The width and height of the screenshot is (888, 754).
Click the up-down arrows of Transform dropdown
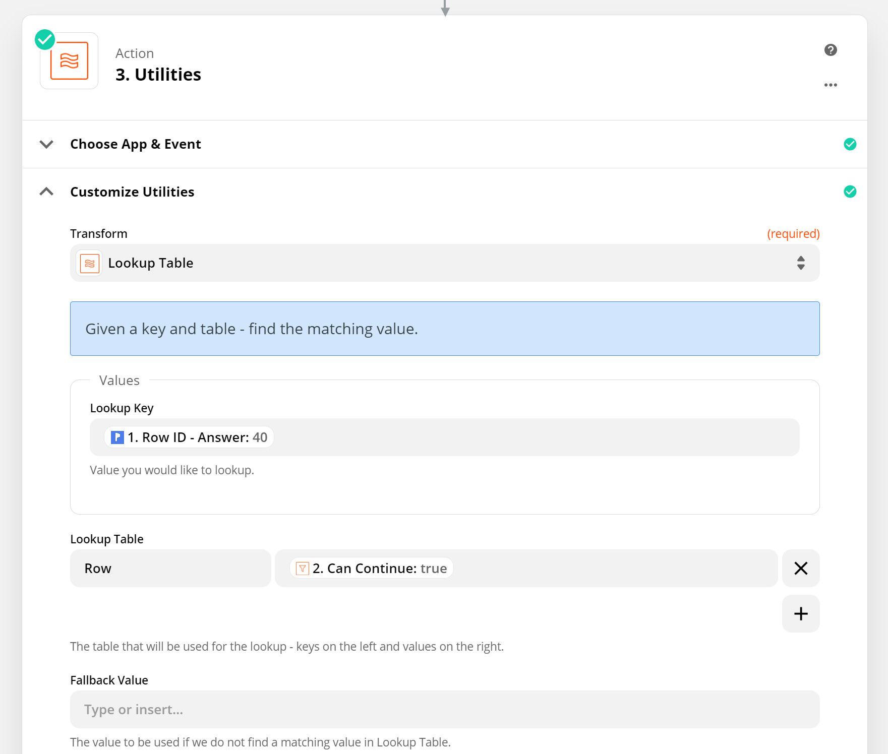click(x=801, y=263)
